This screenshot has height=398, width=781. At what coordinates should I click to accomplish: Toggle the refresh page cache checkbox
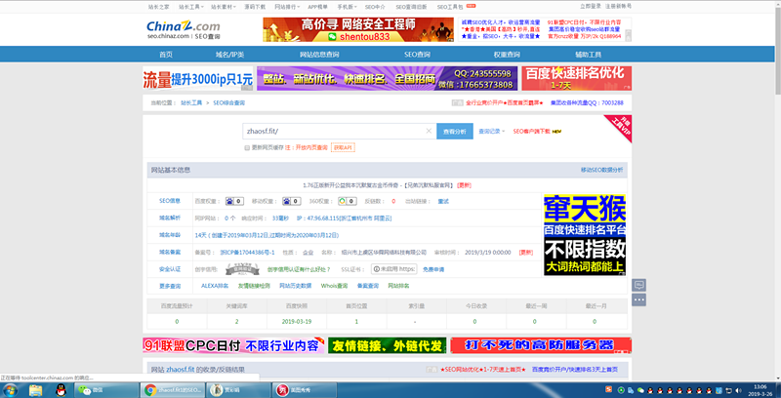247,147
